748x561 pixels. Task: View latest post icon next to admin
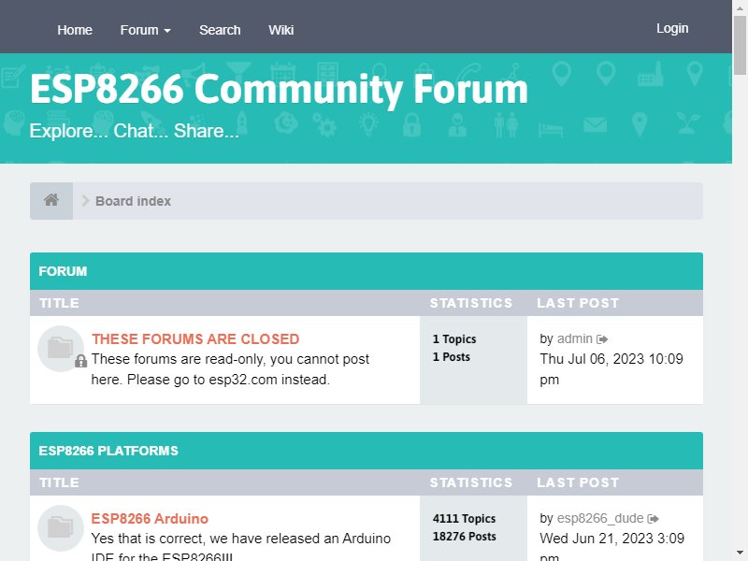click(602, 339)
